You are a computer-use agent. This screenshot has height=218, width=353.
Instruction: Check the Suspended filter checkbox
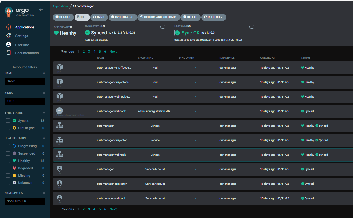pyautogui.click(x=8, y=153)
